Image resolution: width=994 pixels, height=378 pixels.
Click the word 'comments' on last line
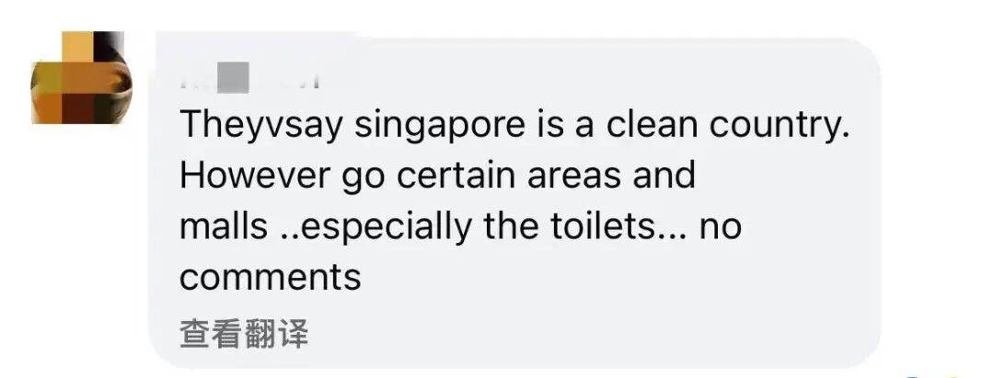pyautogui.click(x=271, y=278)
